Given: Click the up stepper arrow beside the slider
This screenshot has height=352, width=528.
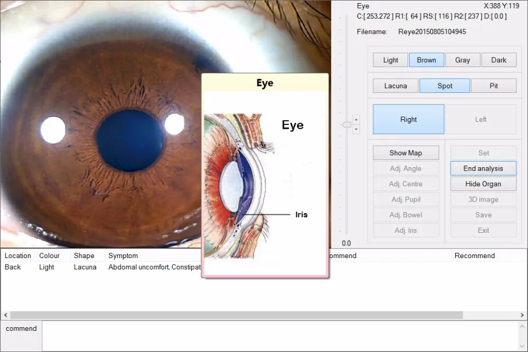Looking at the screenshot, I should (356, 119).
